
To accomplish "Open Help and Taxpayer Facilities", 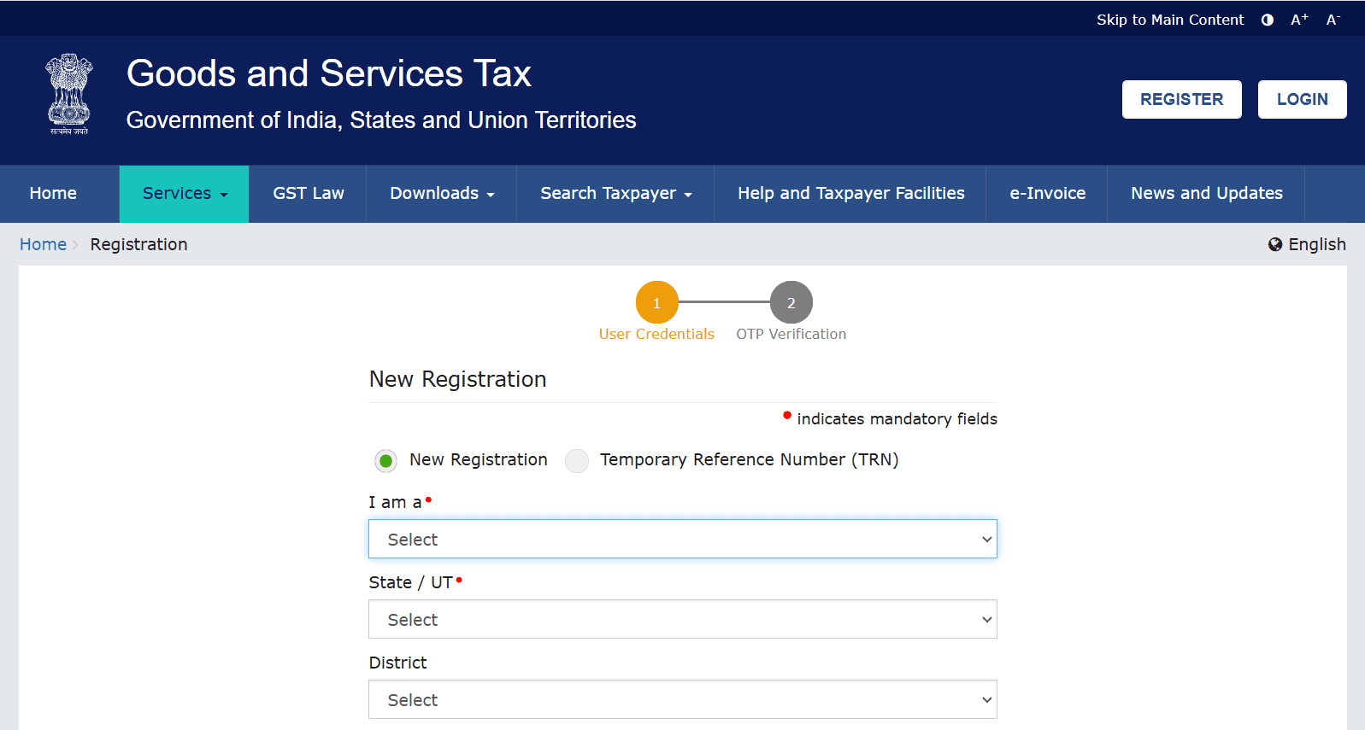I will [x=850, y=194].
